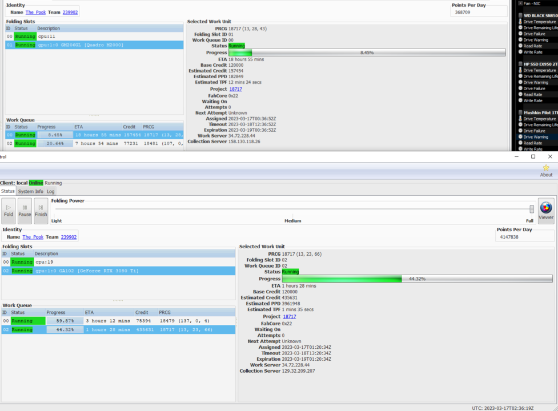Click the HP SSD EX950 drive icon
Viewport: 558px width, 411px height.
click(520, 65)
